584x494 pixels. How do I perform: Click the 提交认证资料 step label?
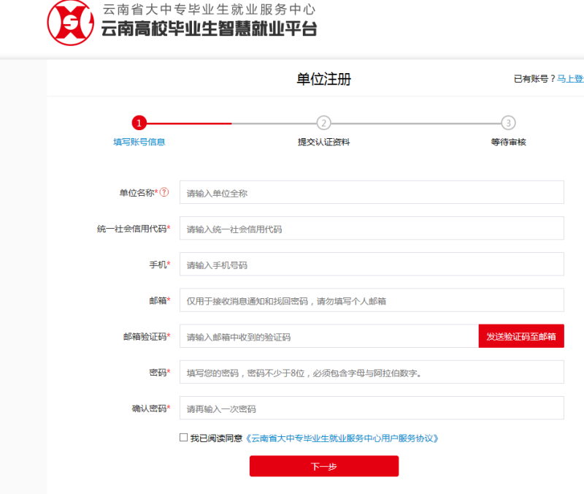coord(323,142)
